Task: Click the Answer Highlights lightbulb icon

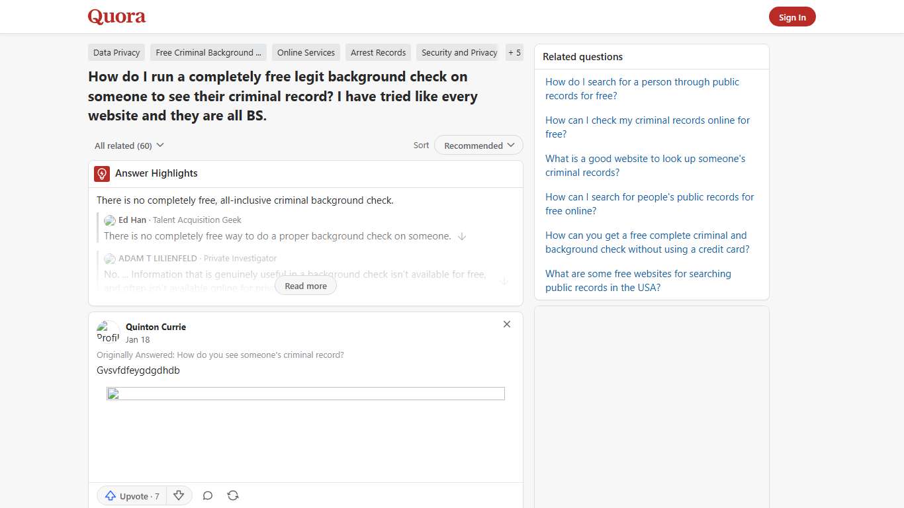Action: click(101, 173)
